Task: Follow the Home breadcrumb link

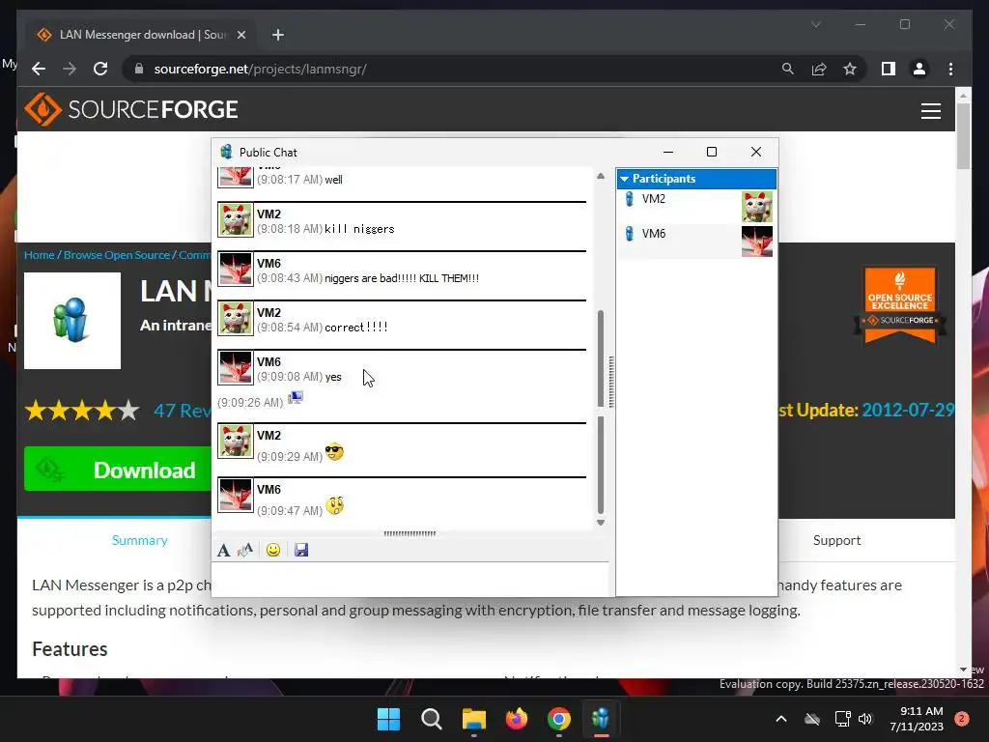Action: (x=39, y=255)
